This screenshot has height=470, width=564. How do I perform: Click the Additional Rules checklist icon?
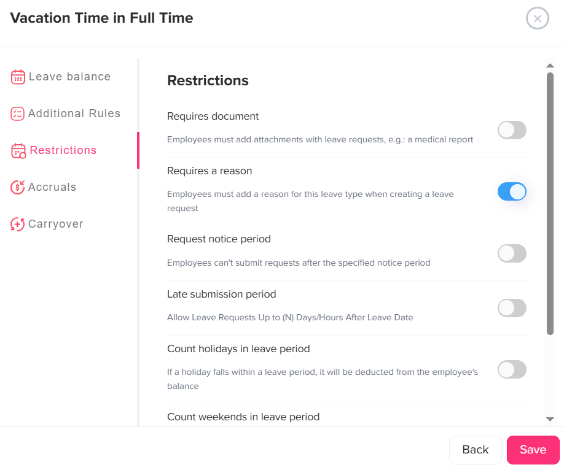18,114
